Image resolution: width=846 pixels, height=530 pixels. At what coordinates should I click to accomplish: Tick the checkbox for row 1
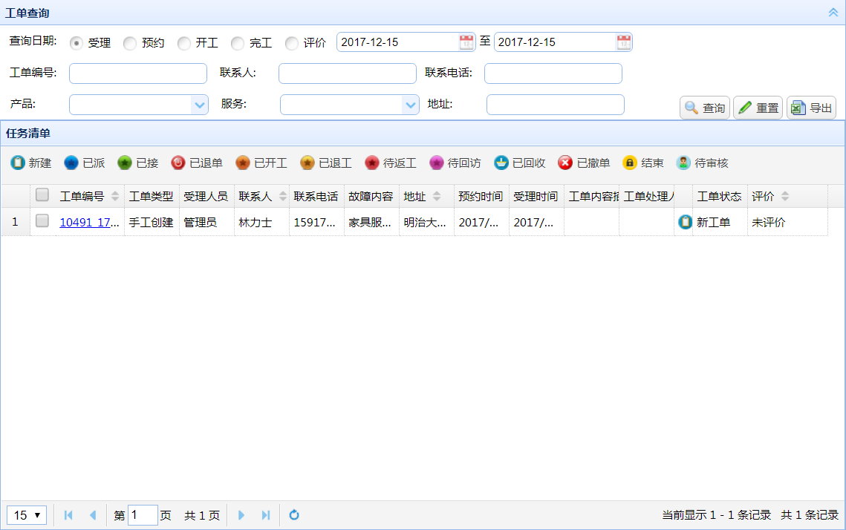coord(42,220)
